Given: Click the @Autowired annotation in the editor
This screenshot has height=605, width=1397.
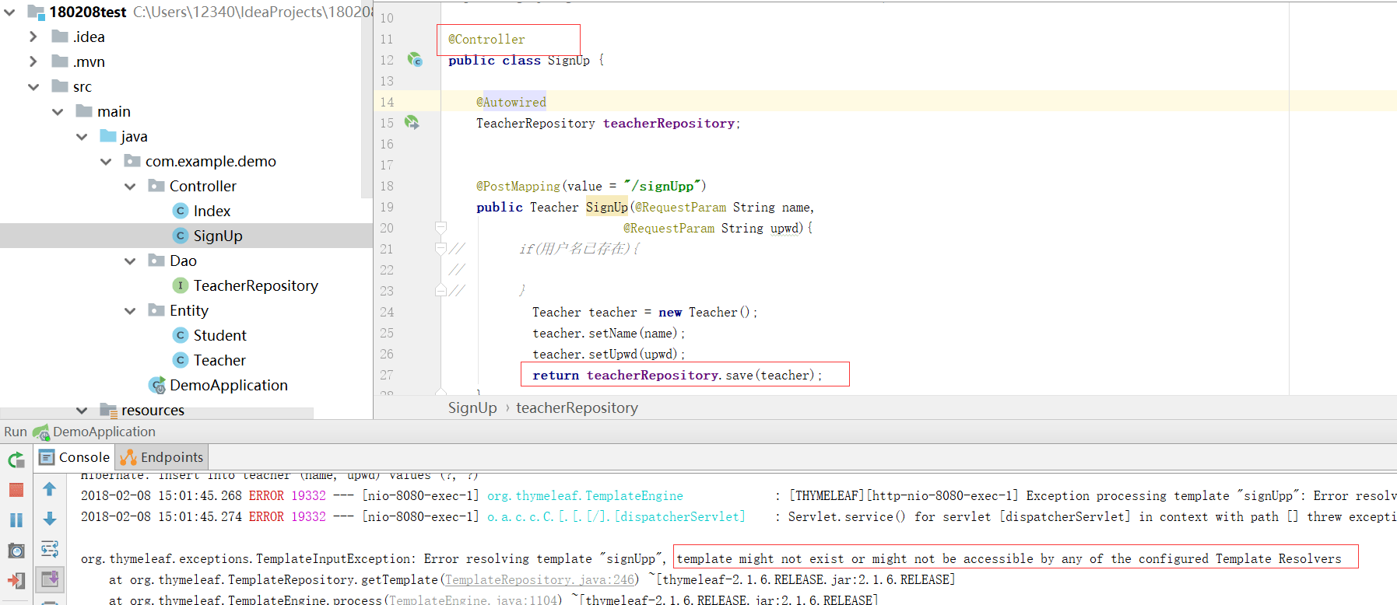Looking at the screenshot, I should (x=511, y=102).
